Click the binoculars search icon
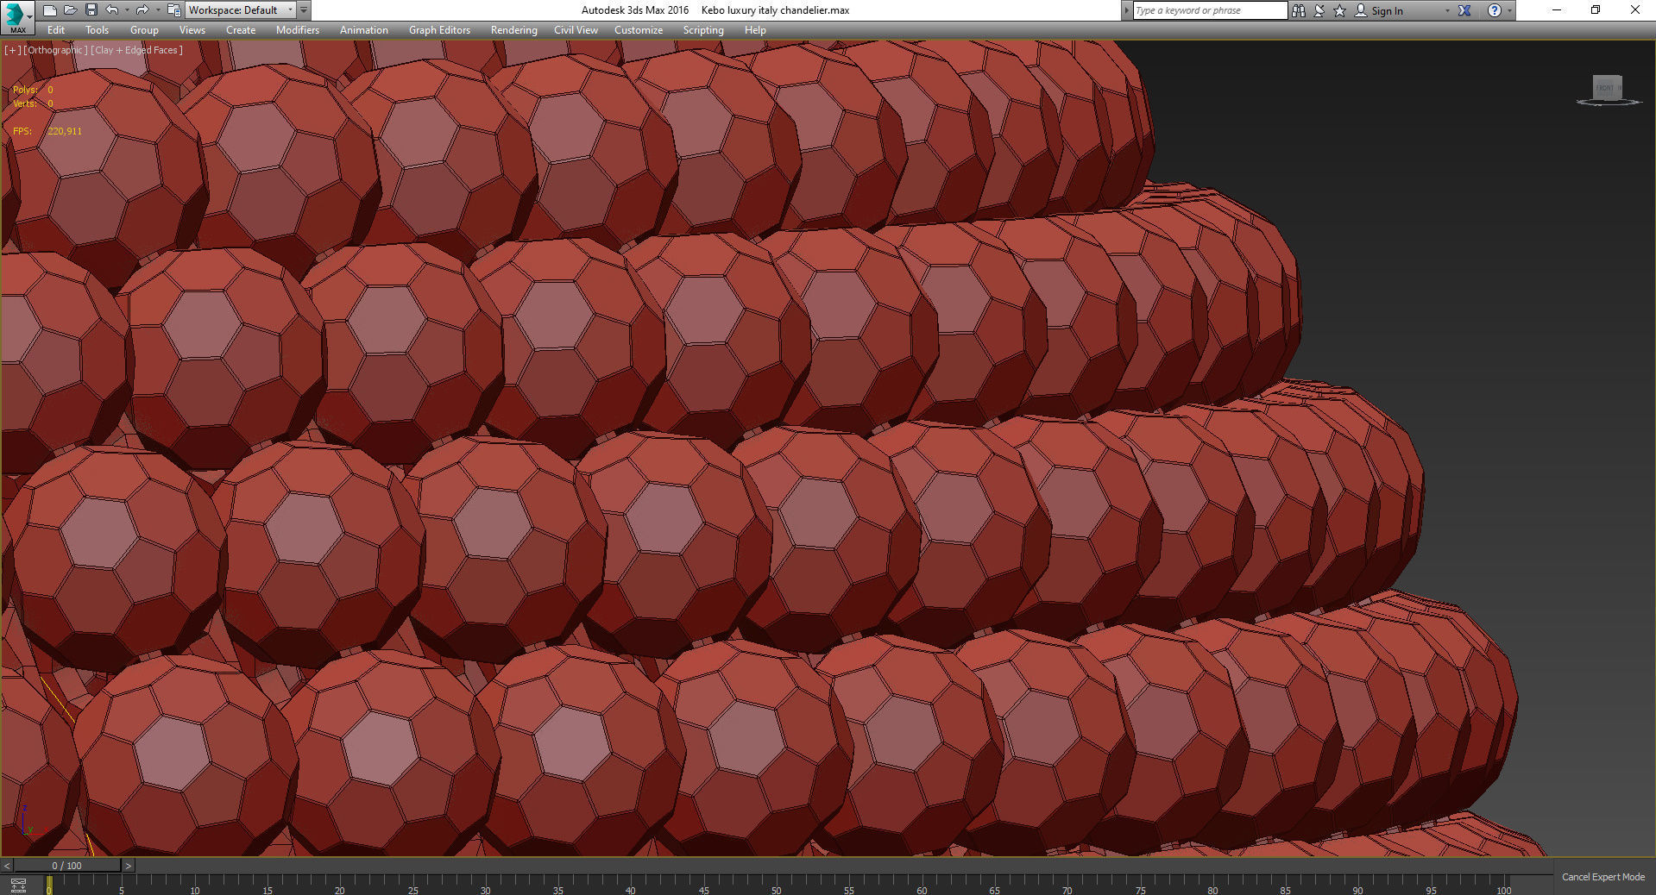The width and height of the screenshot is (1656, 895). tap(1299, 10)
